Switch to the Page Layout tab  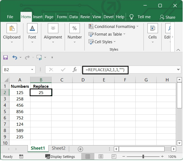pos(49,17)
